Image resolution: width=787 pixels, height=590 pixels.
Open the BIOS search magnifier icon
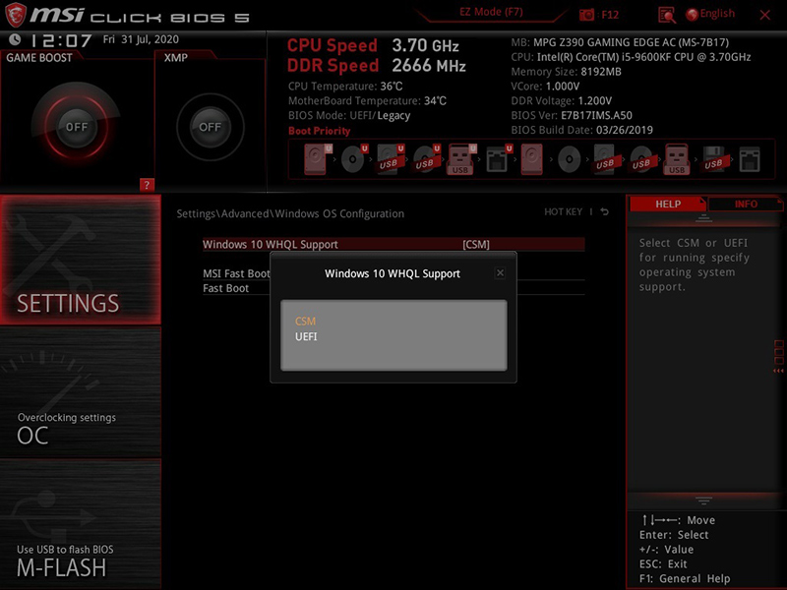(667, 15)
